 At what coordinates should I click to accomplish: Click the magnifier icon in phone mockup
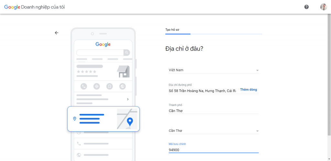(127, 52)
